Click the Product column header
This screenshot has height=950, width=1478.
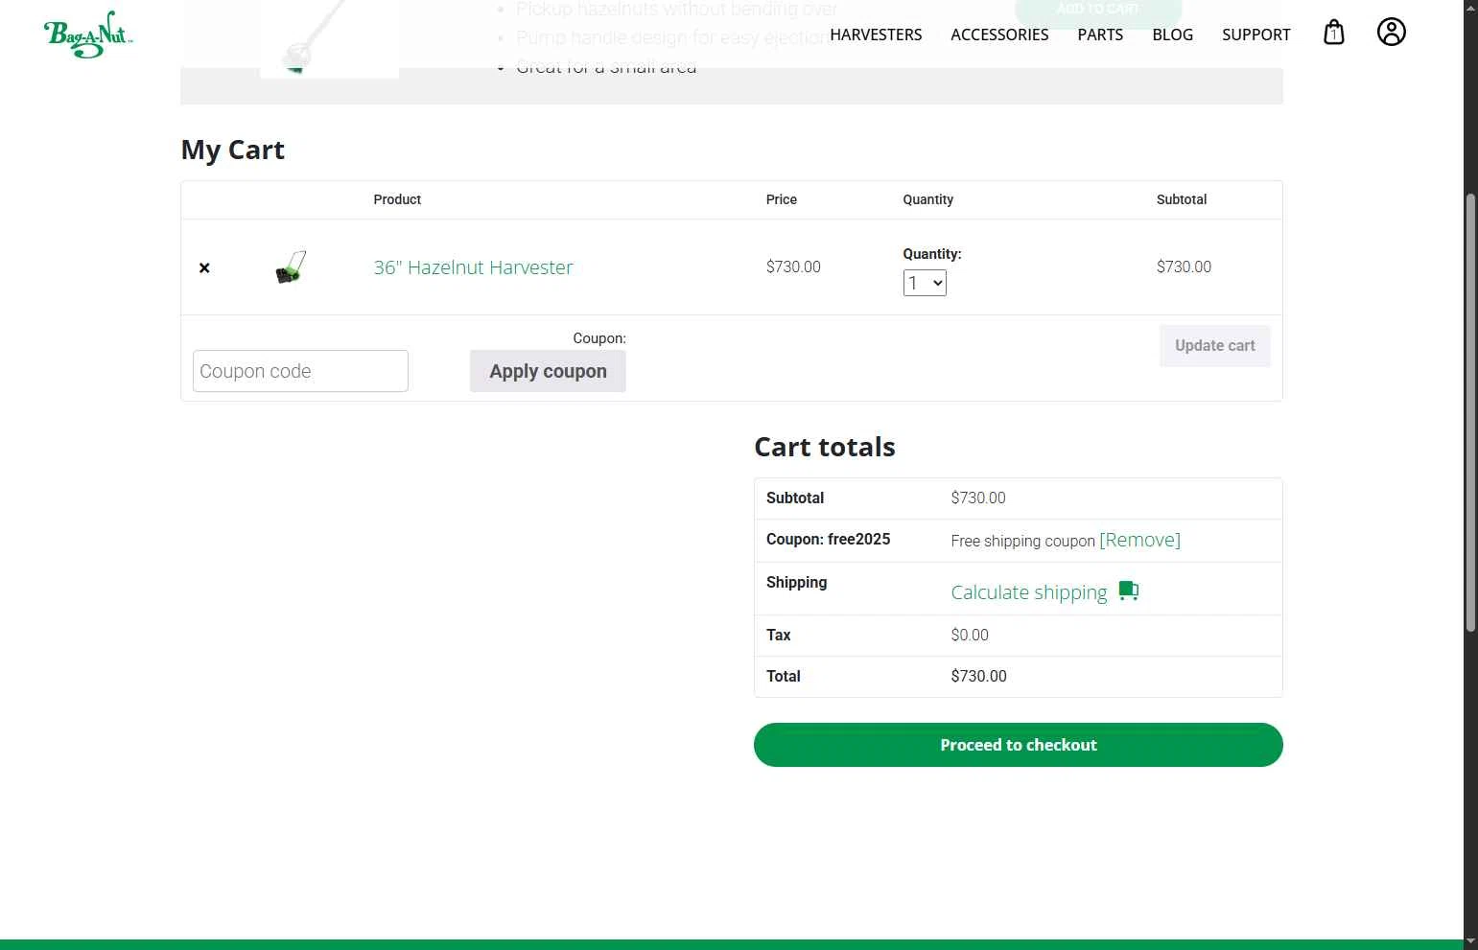pos(397,199)
